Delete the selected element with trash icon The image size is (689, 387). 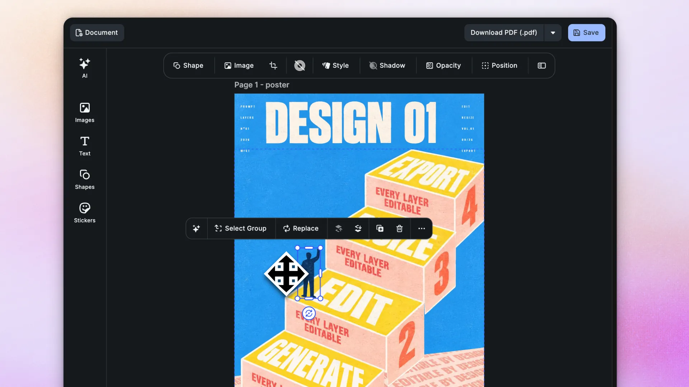click(399, 229)
